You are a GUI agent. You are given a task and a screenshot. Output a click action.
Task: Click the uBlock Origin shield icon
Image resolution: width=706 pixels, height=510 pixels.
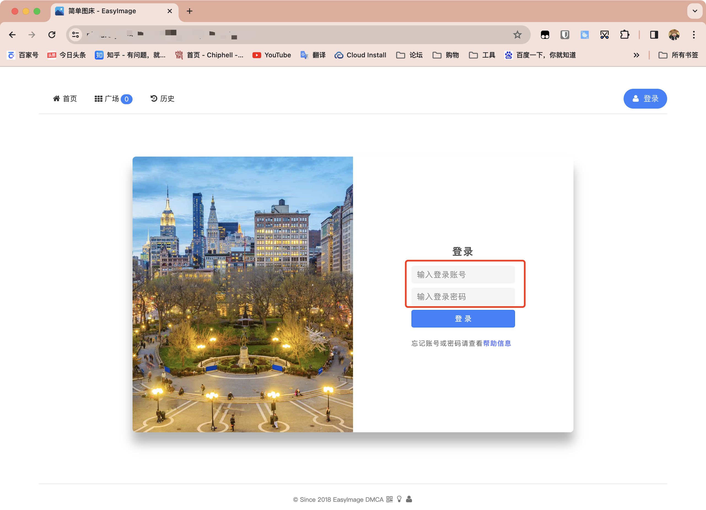pos(565,34)
